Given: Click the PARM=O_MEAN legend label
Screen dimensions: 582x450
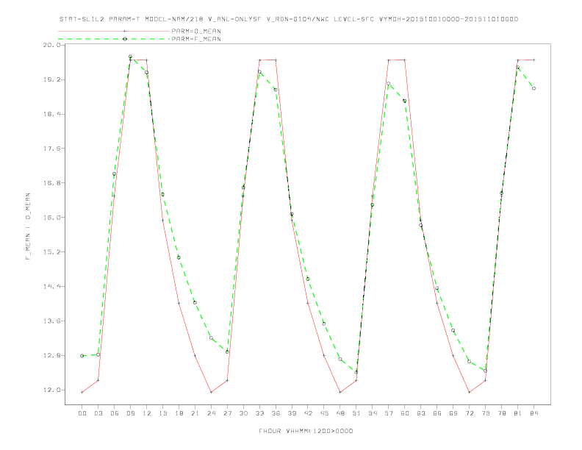Looking at the screenshot, I should point(196,31).
